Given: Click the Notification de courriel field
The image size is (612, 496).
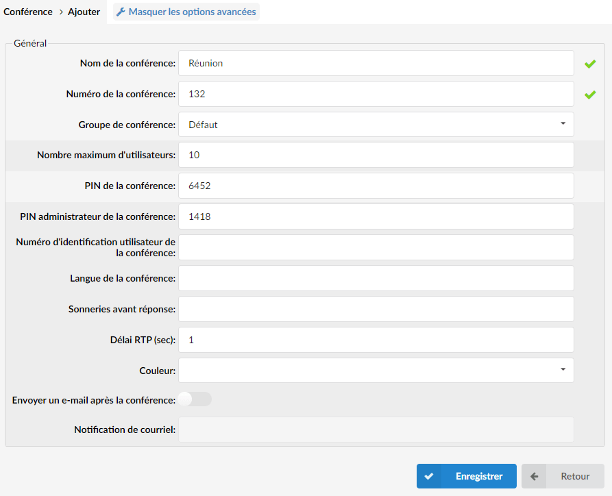Looking at the screenshot, I should (376, 430).
